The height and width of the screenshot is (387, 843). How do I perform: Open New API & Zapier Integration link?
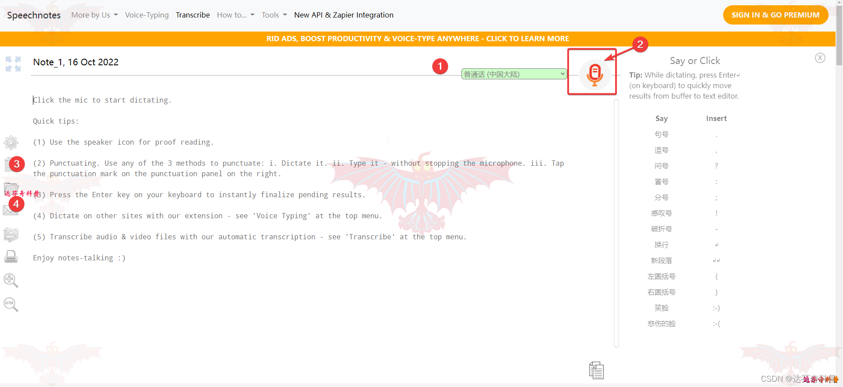(x=344, y=15)
